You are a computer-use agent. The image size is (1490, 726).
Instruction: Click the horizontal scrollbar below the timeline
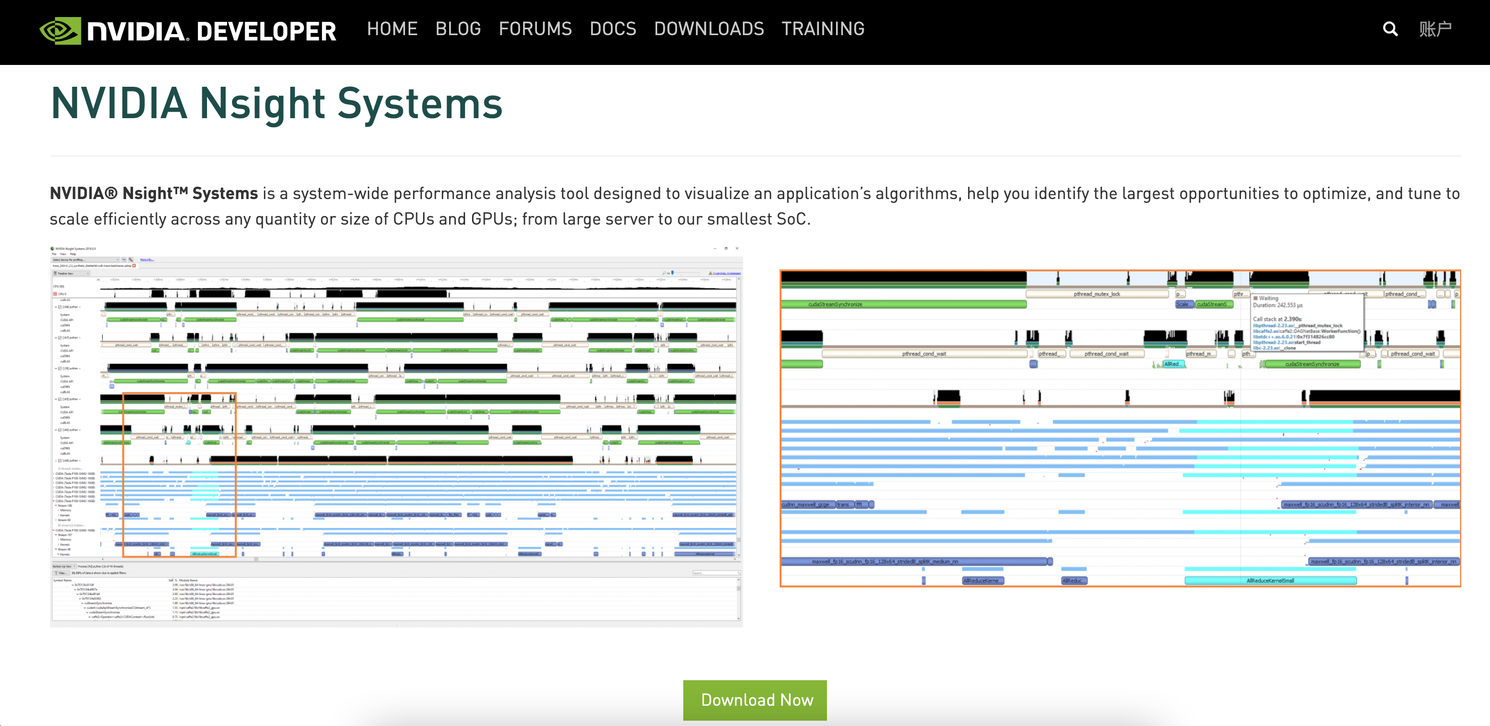coord(255,559)
